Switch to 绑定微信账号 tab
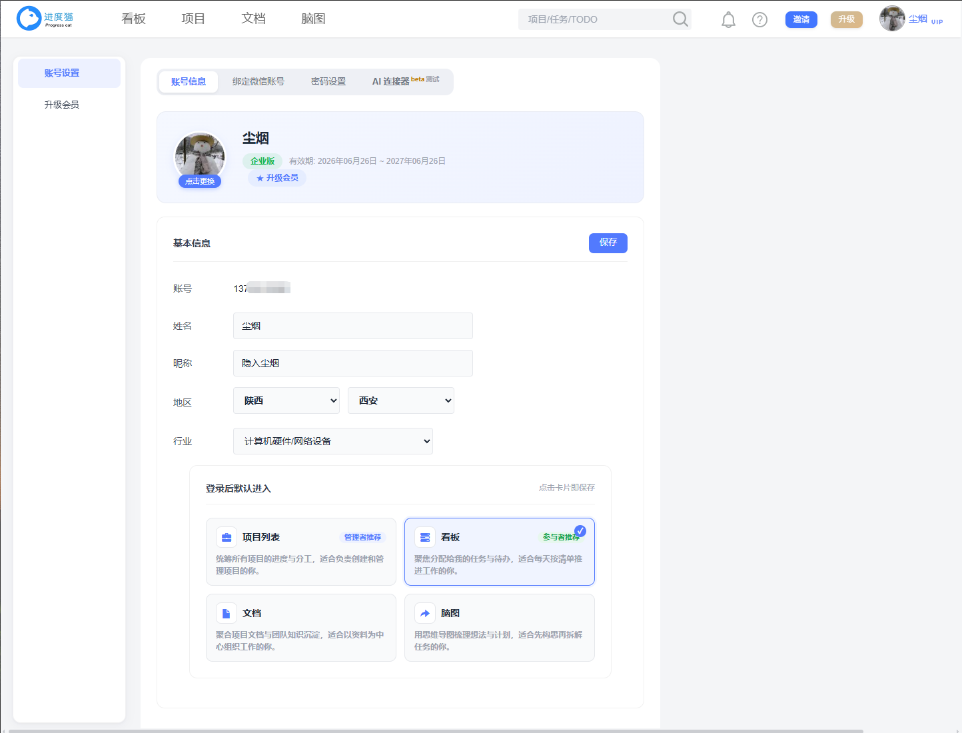 point(258,82)
